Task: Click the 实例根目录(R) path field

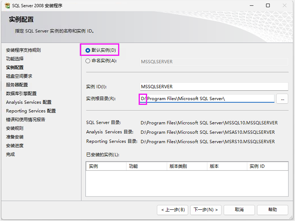Action: tap(207, 98)
